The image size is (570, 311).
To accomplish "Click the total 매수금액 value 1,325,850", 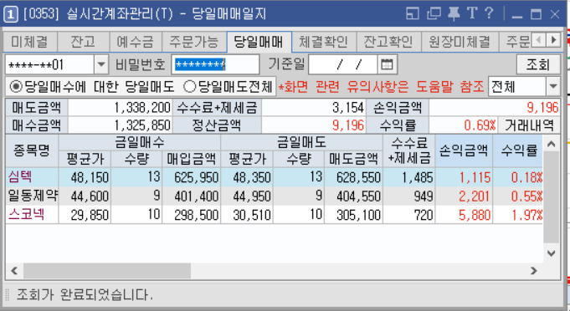I will (142, 125).
